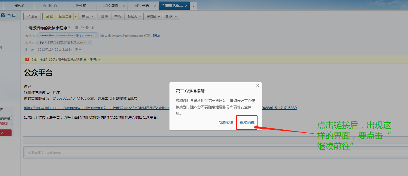Click the bookmark icon beside the subject

click(x=77, y=28)
